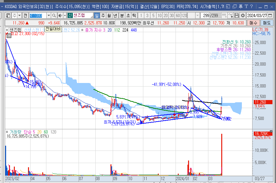
Task: Click the 신 badge next to 샌즈랩
Action: pyautogui.click(x=70, y=15)
